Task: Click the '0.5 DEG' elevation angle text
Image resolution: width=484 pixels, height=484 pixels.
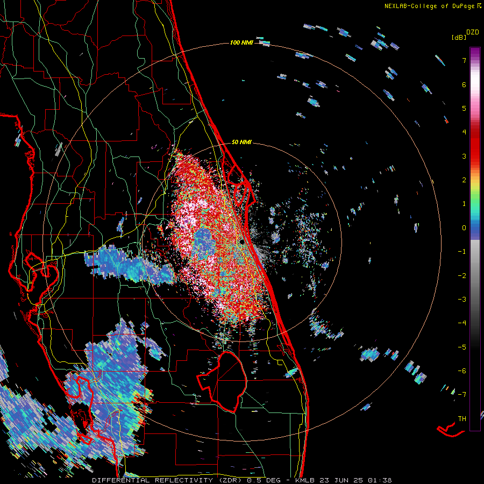Action: pos(264,480)
